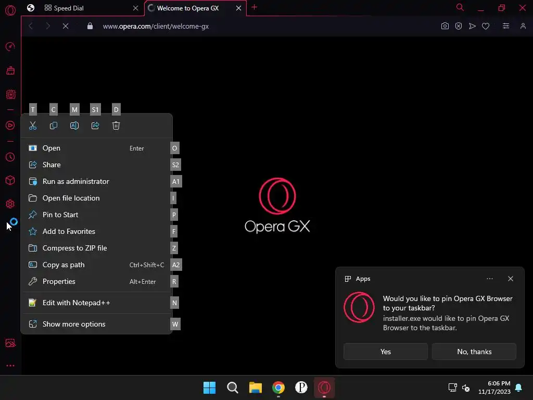Screen dimensions: 533x400
Task: Close the Welcome to Opera GX tab
Action: click(238, 8)
